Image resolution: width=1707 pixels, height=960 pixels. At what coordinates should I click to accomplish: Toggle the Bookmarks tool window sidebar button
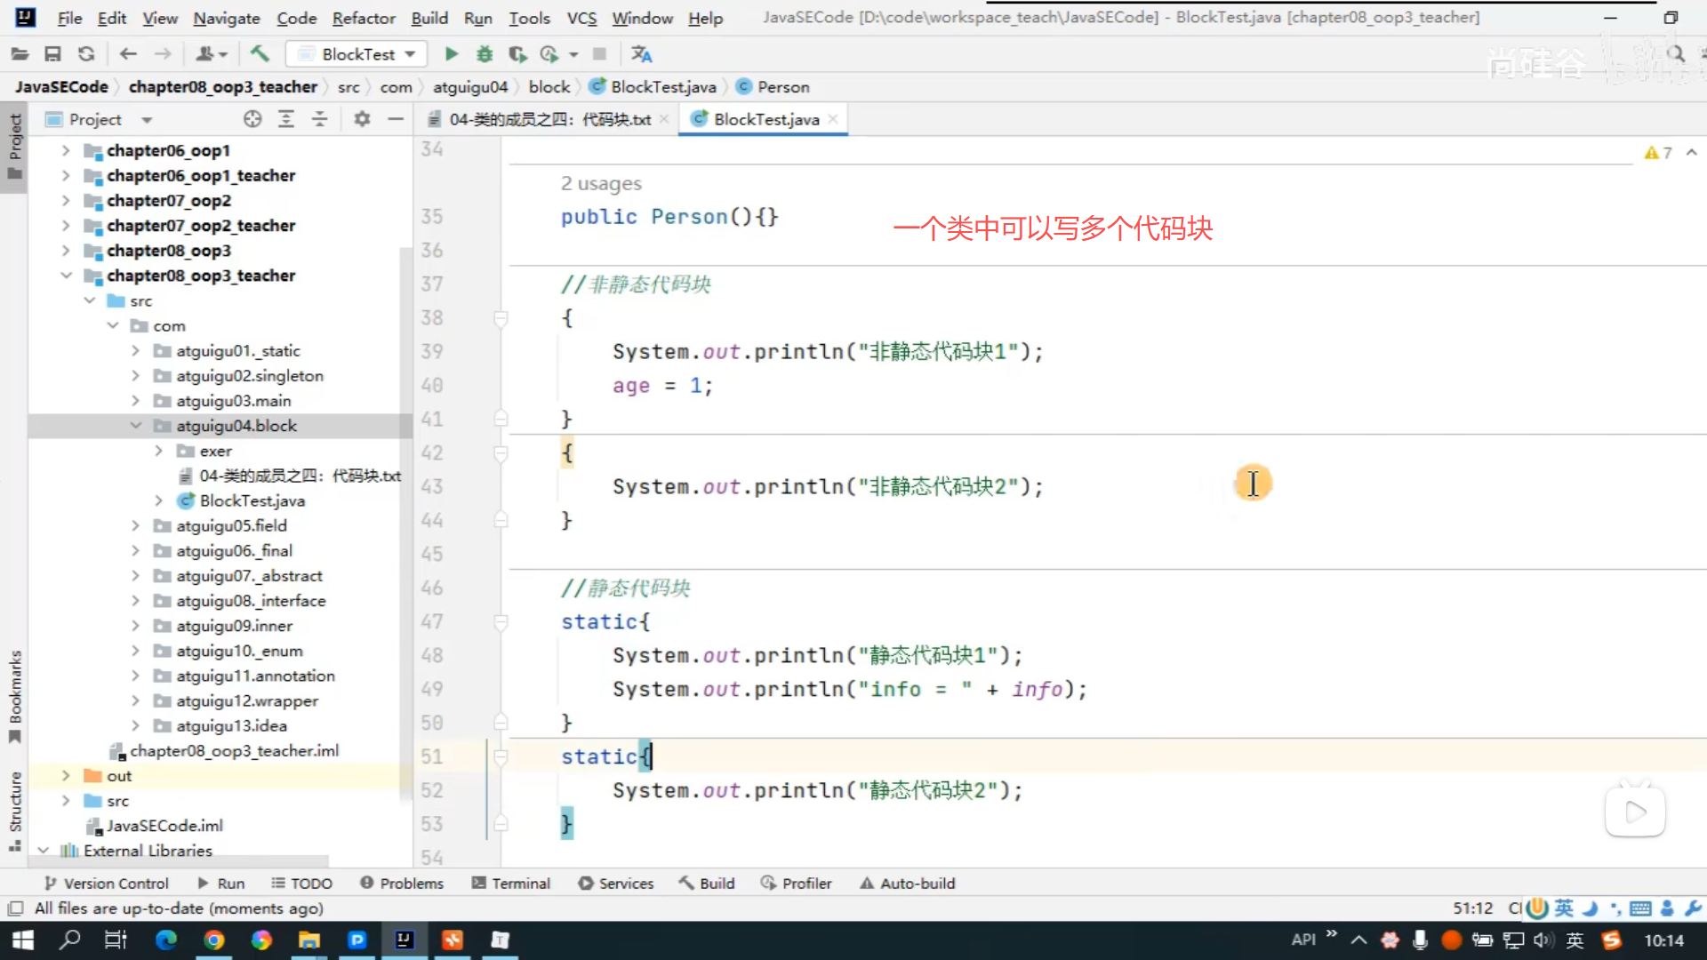pyautogui.click(x=14, y=695)
